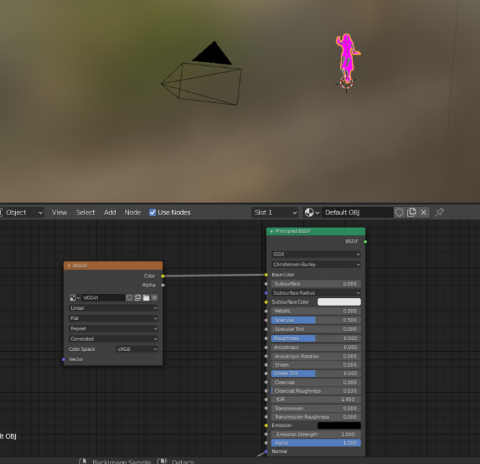Click the Sheen Tint 0.500 slider
The width and height of the screenshot is (480, 464).
click(316, 374)
